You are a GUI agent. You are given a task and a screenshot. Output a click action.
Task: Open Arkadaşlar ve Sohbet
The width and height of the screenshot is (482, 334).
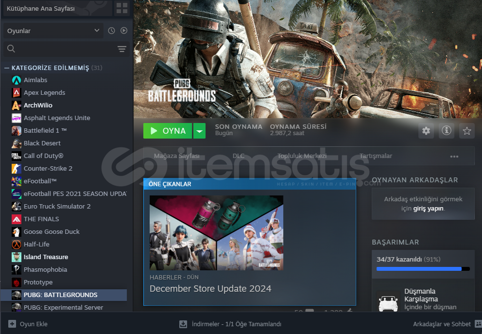pyautogui.click(x=442, y=324)
